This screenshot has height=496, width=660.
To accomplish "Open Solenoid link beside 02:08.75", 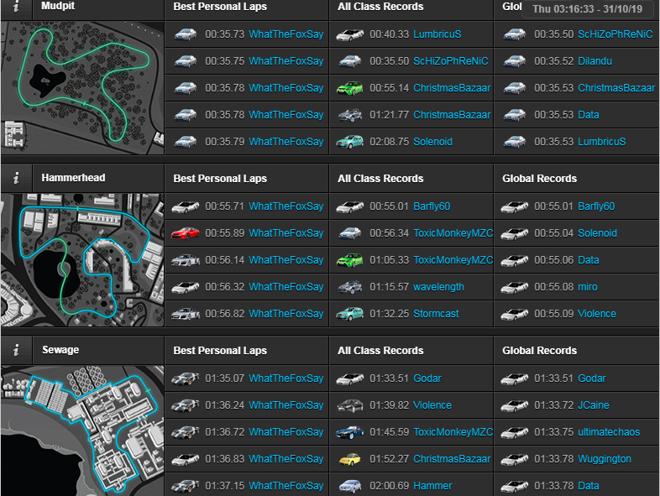I will coord(432,142).
